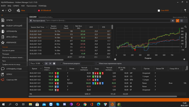The image size is (189, 107).
Task: Check the Помеченные раздачи checkbox
Action: (x=62, y=63)
